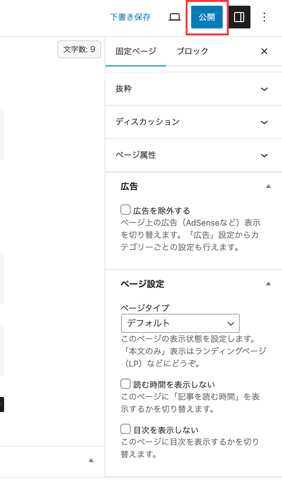Expand the ページ属性 section
The image size is (282, 493).
point(194,155)
